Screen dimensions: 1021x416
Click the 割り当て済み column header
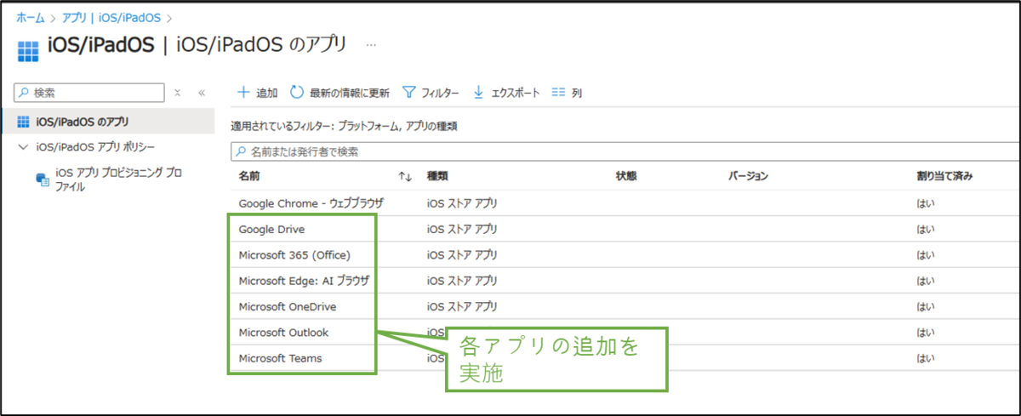click(944, 177)
